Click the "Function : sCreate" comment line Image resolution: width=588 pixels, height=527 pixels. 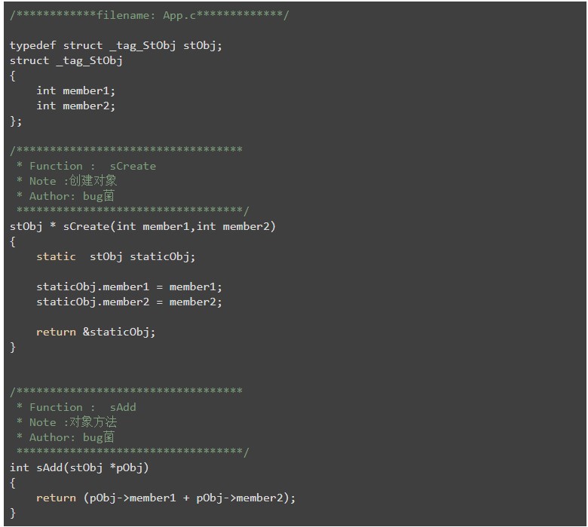(x=86, y=166)
